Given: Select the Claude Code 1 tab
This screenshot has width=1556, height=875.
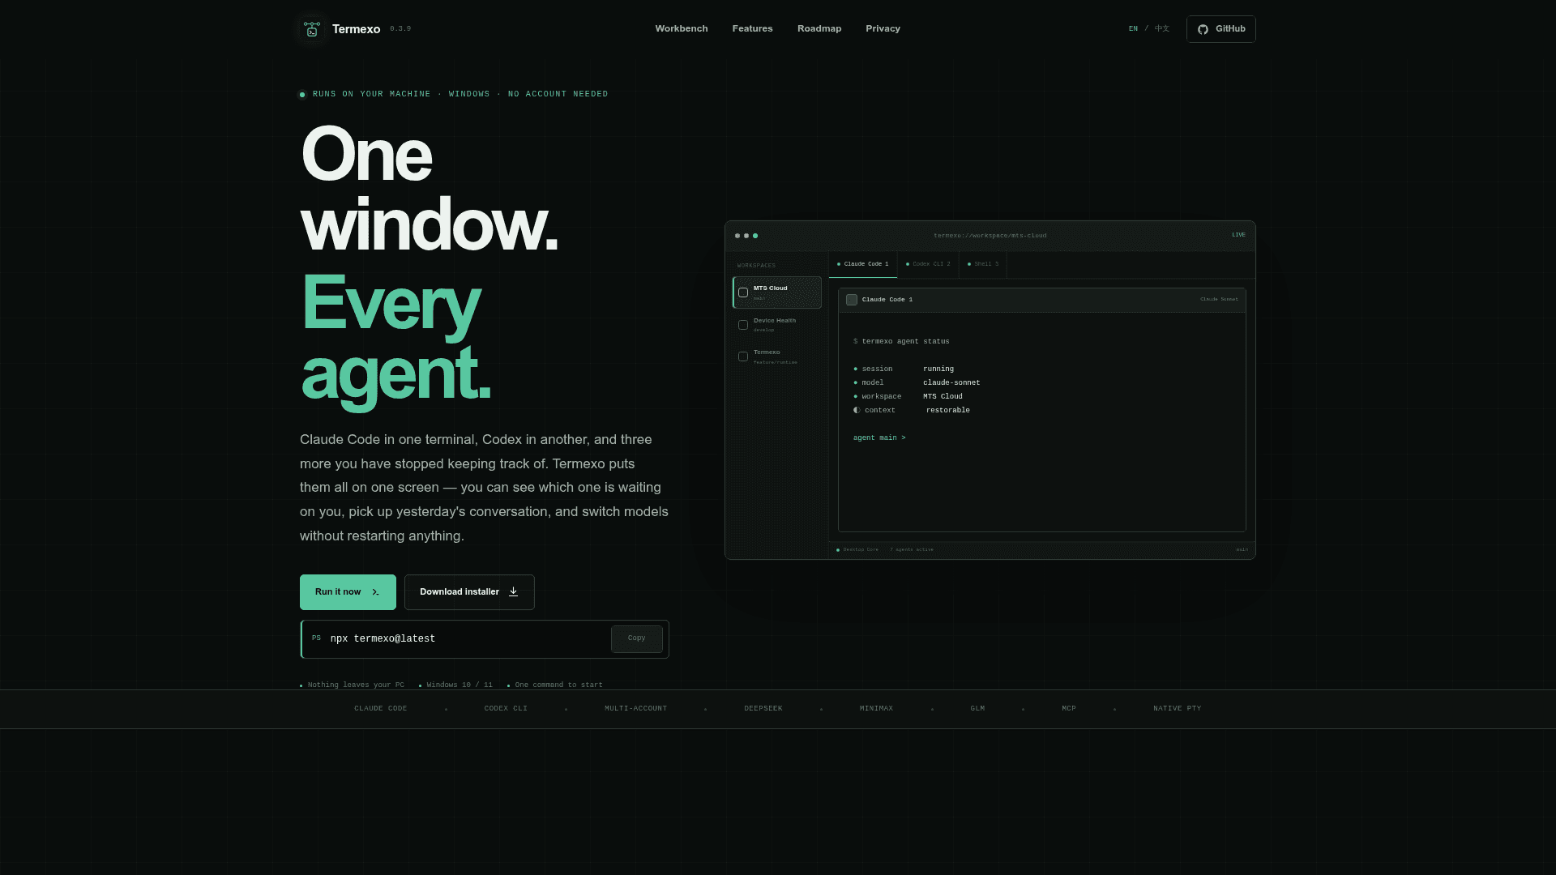Looking at the screenshot, I should (863, 264).
